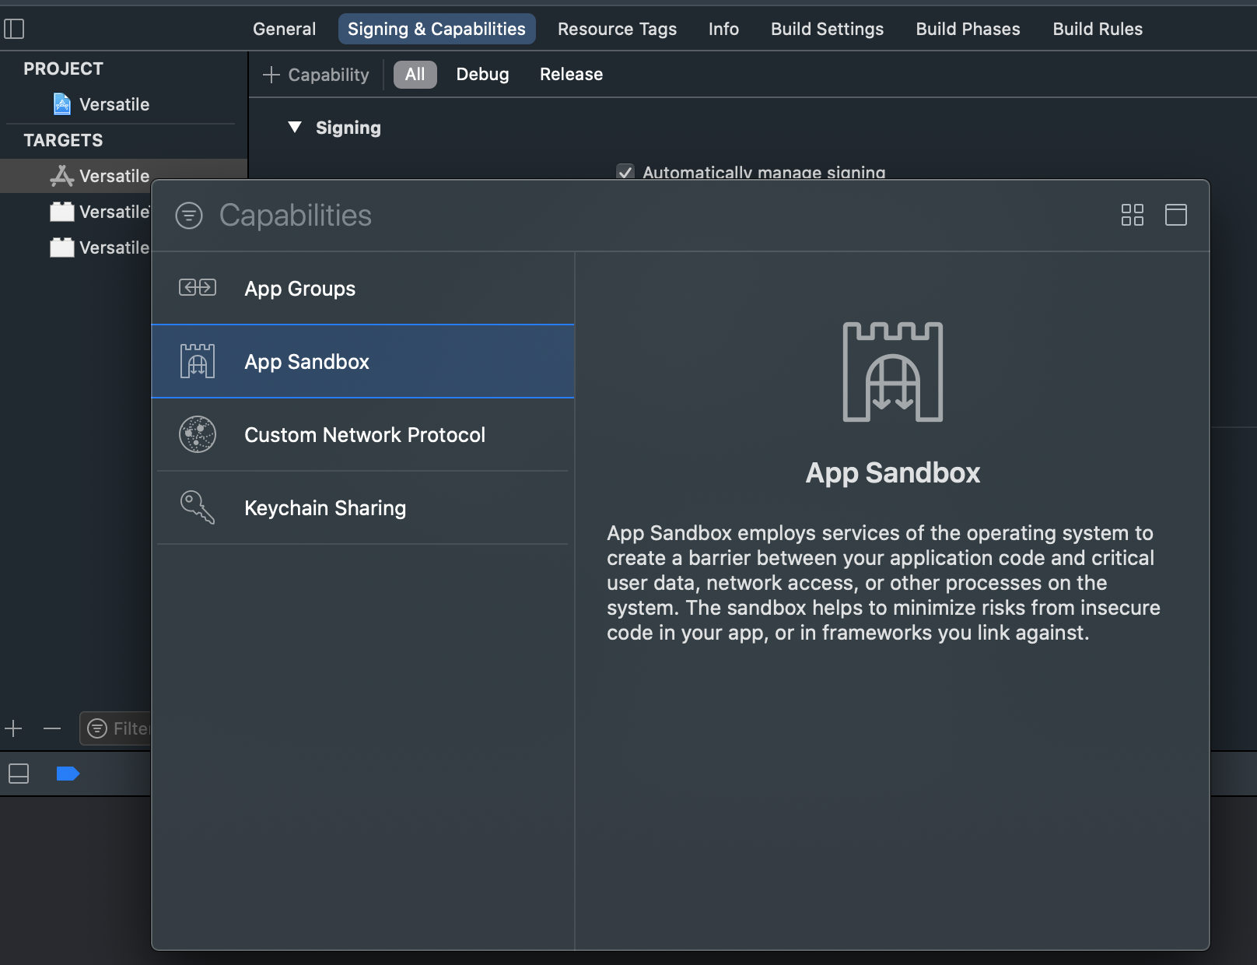
Task: Select Keychain Sharing capability
Action: (x=362, y=507)
